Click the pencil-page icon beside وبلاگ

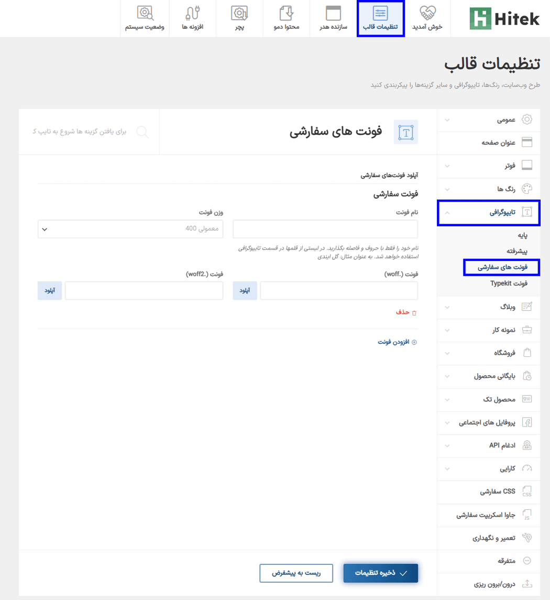527,307
